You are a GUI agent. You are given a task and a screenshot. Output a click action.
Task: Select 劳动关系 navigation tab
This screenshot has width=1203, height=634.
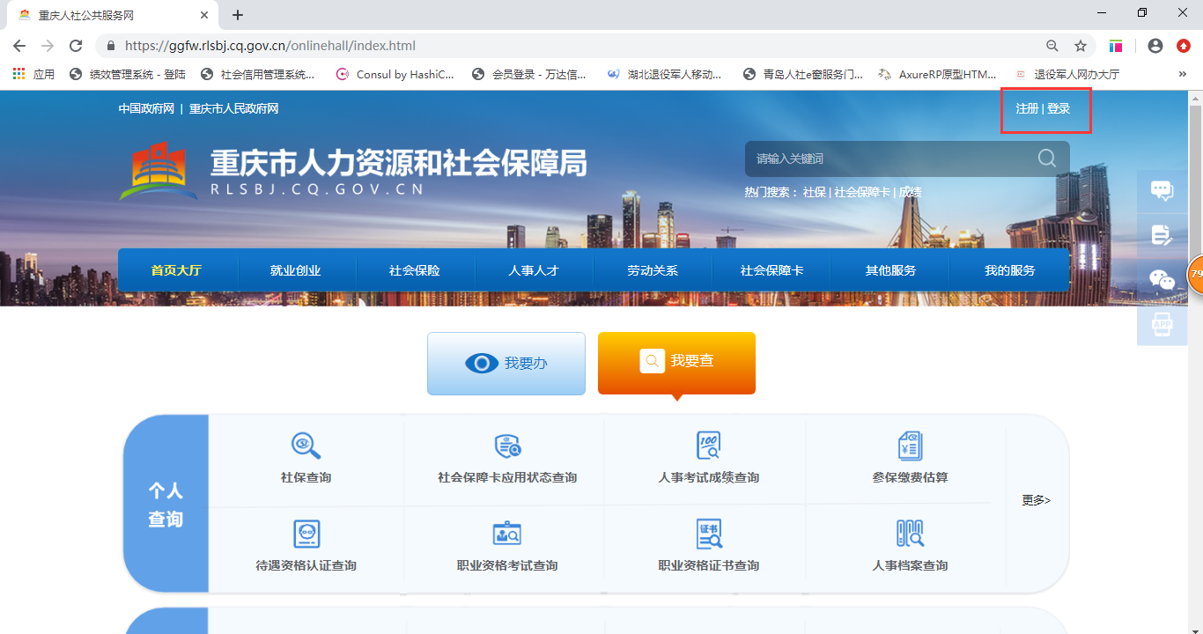pyautogui.click(x=653, y=270)
